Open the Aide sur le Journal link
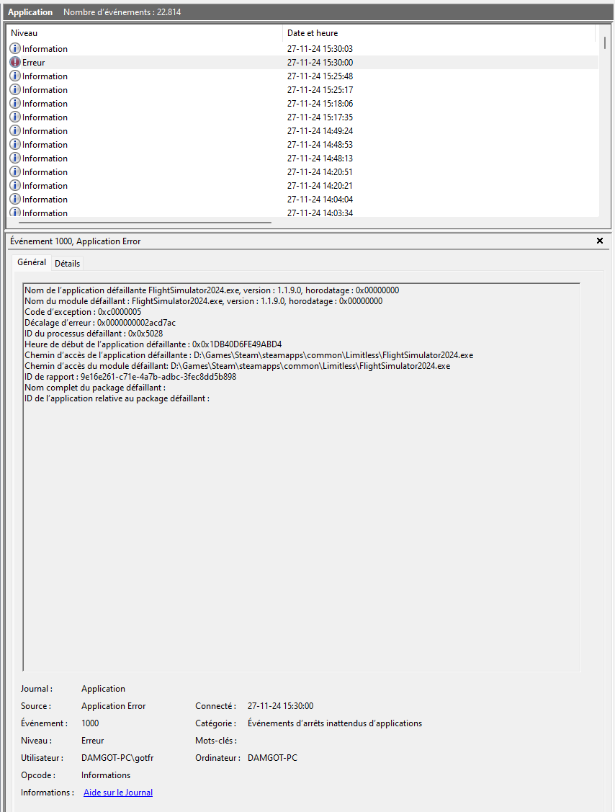Screen dimensions: 615x812 point(118,793)
